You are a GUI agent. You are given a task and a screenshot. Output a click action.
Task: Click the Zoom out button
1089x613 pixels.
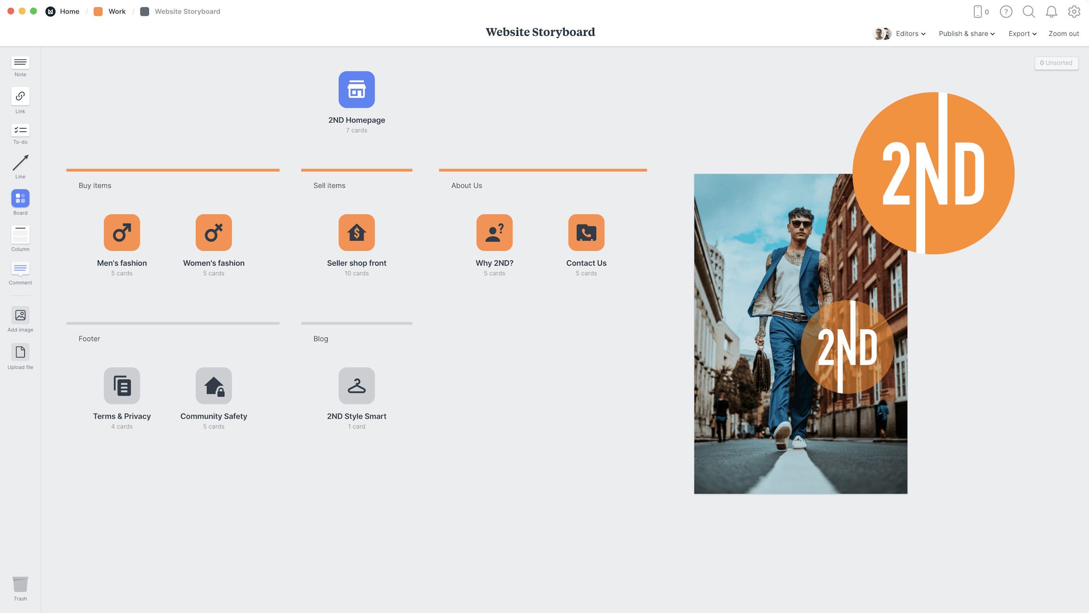(x=1063, y=34)
